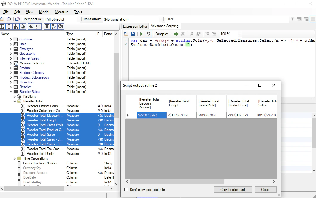The height and width of the screenshot is (198, 316).
Task: Open the Model menu
Action: point(44,12)
